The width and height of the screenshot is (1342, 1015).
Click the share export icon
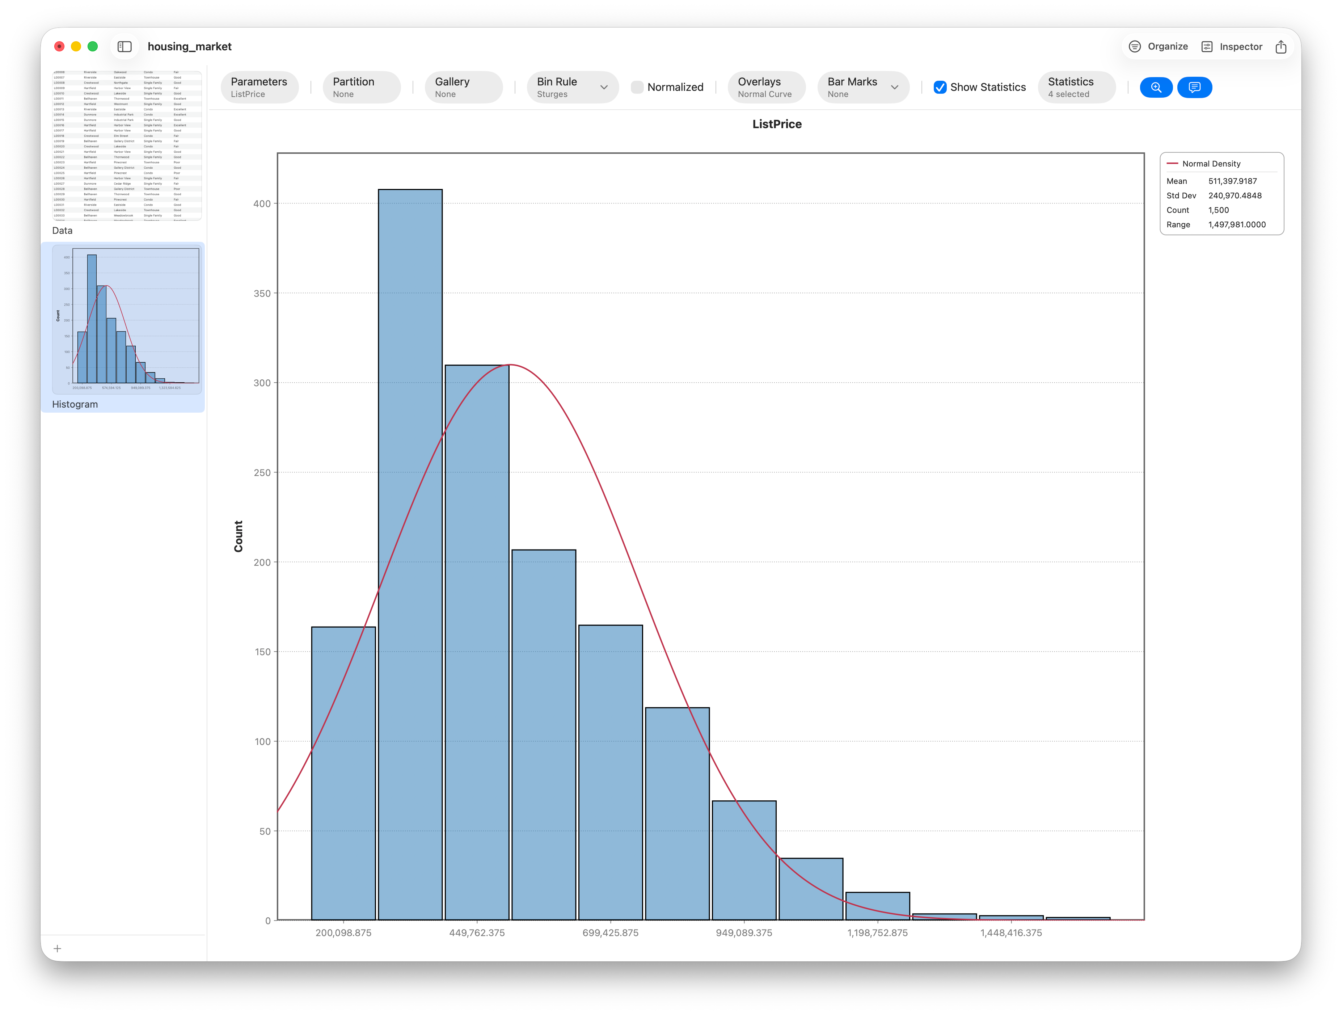click(x=1281, y=47)
